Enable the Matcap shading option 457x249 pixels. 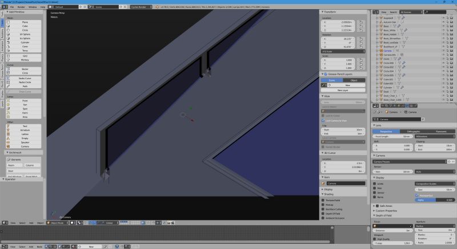323,205
